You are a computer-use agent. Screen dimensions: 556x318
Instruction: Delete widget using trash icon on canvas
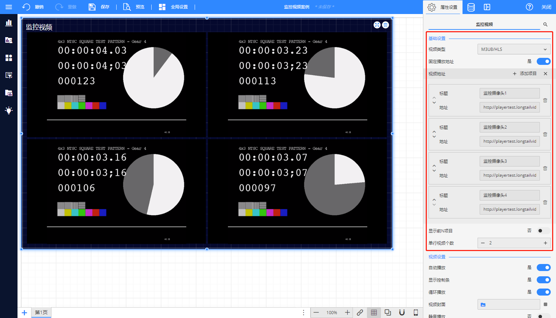pos(385,25)
